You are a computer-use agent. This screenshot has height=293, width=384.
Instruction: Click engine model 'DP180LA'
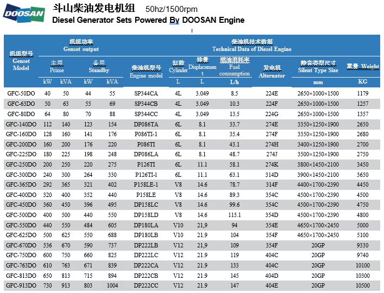coord(146,225)
